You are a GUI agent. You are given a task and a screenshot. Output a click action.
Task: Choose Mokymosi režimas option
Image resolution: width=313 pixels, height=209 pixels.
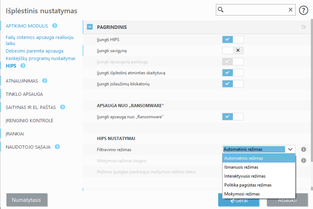point(242,194)
